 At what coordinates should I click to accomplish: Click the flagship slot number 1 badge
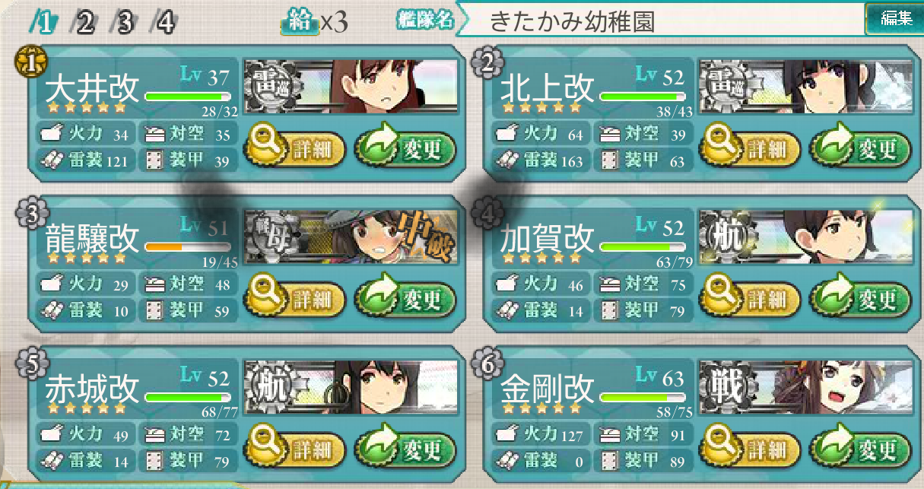[26, 63]
